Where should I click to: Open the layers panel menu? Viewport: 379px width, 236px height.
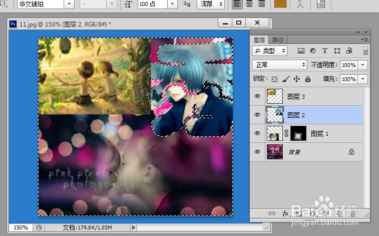click(x=364, y=40)
